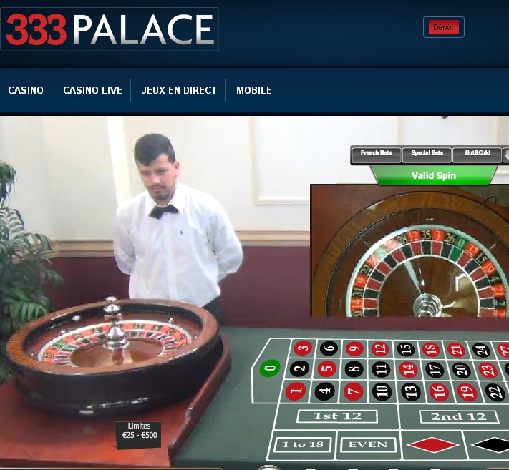Open the CASINO LIVE menu
The height and width of the screenshot is (470, 509).
coord(92,90)
